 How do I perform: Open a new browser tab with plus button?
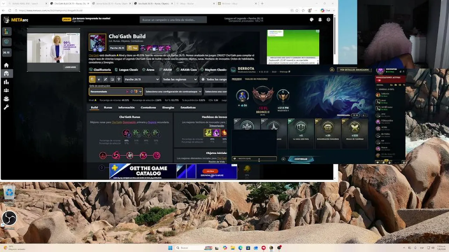tap(262, 3)
